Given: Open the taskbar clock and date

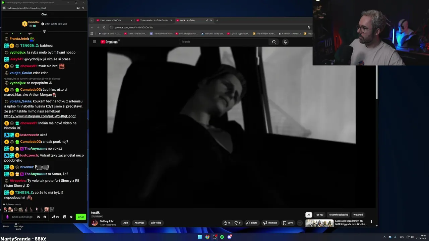Looking at the screenshot, I should click(x=421, y=237).
